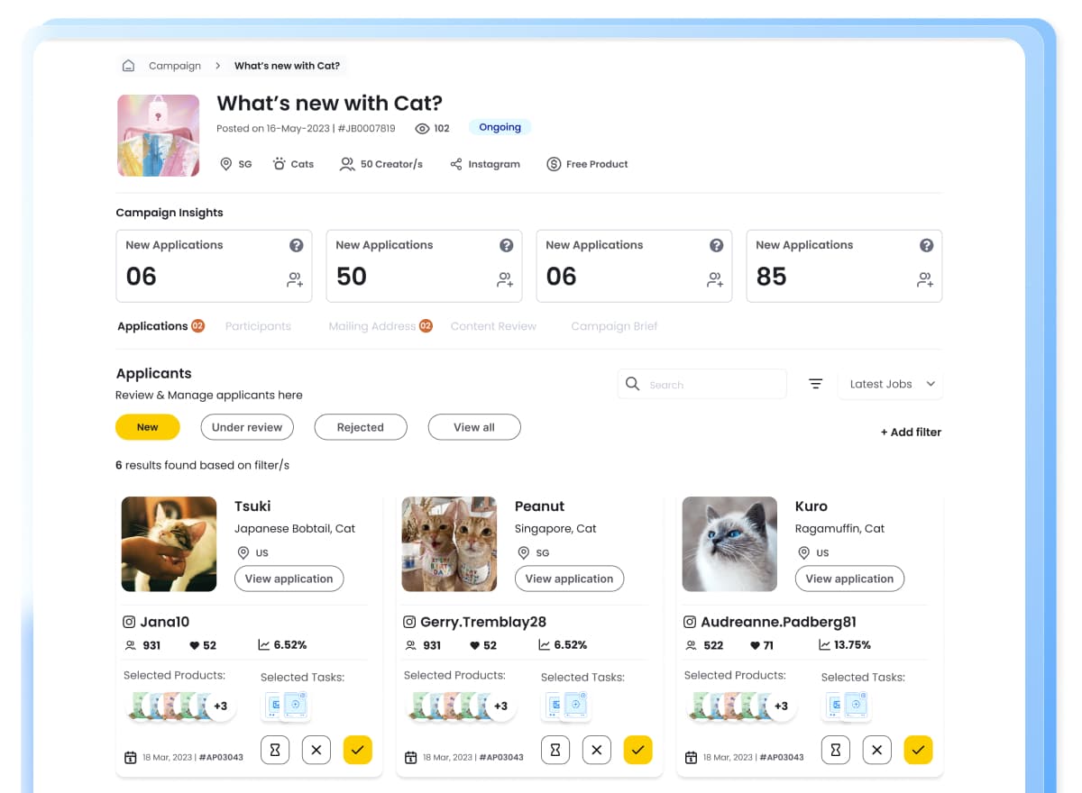View Peanut's full application

tap(569, 578)
